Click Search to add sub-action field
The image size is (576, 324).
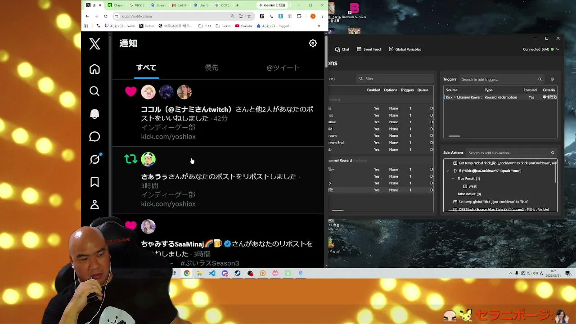click(512, 153)
